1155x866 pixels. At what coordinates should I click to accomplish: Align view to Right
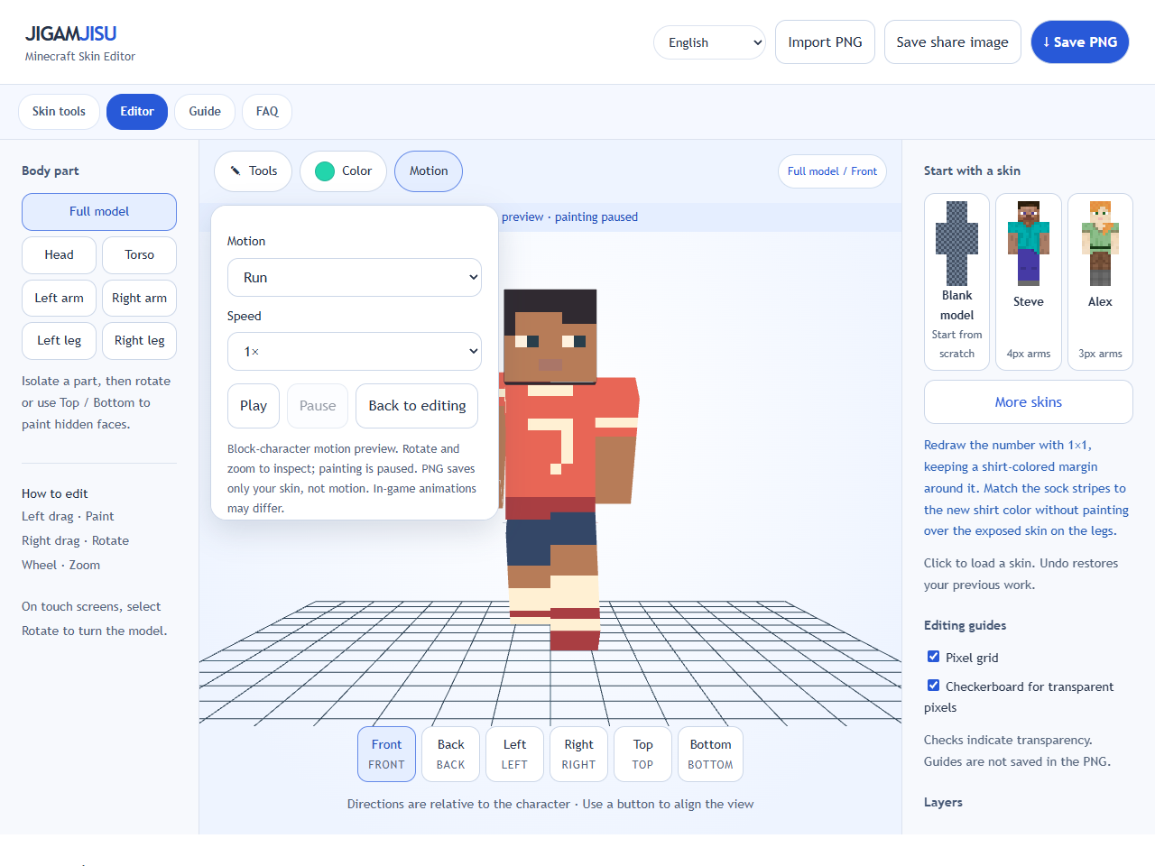pos(578,754)
